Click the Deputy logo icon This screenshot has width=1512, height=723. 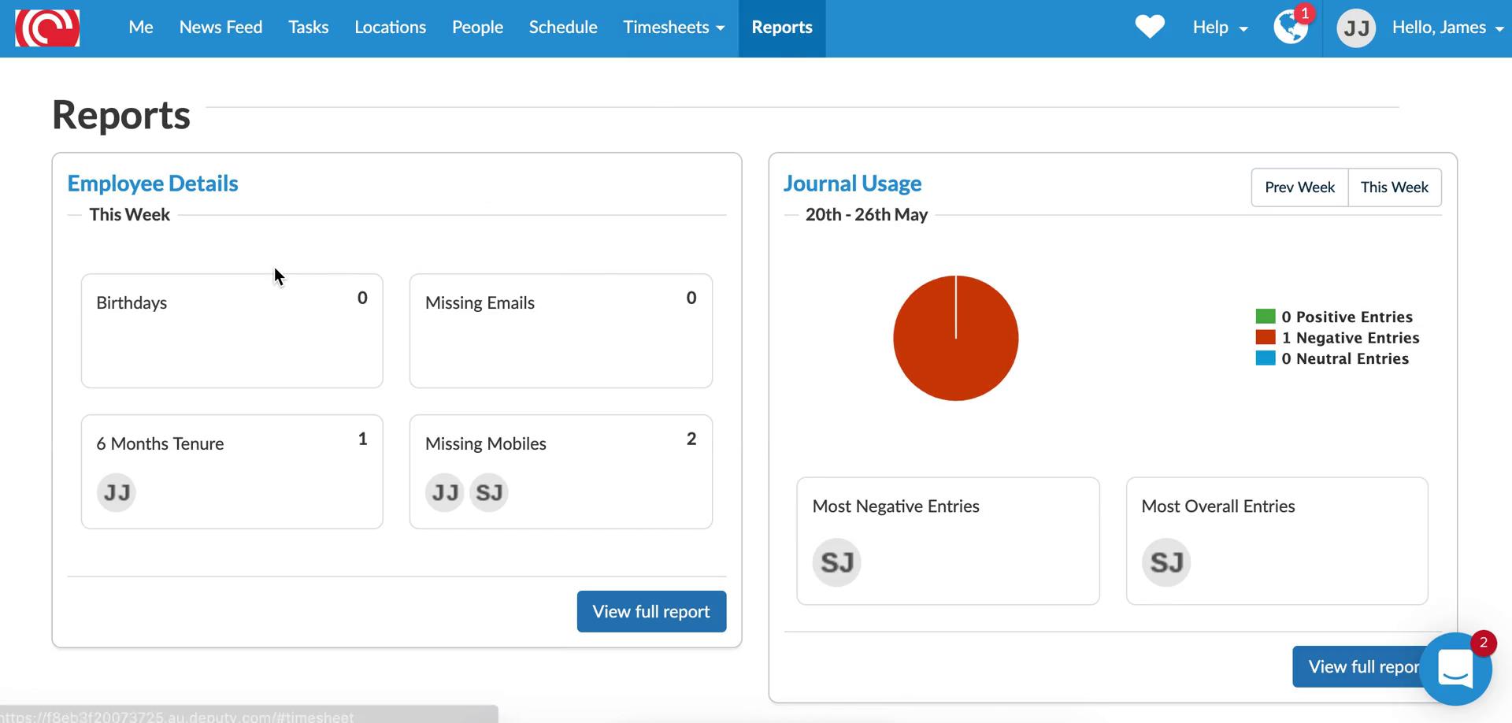click(47, 28)
